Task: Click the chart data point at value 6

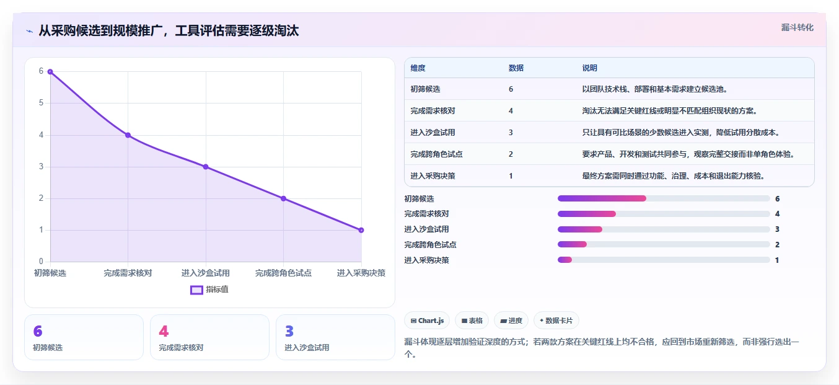Action: click(50, 71)
